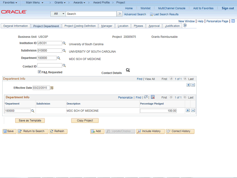Select Project Department tab
The image size is (237, 178).
46,26
